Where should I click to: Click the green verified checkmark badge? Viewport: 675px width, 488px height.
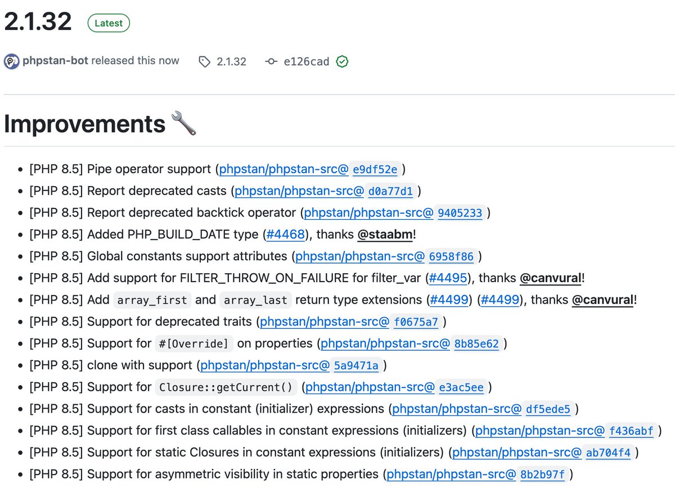(342, 62)
